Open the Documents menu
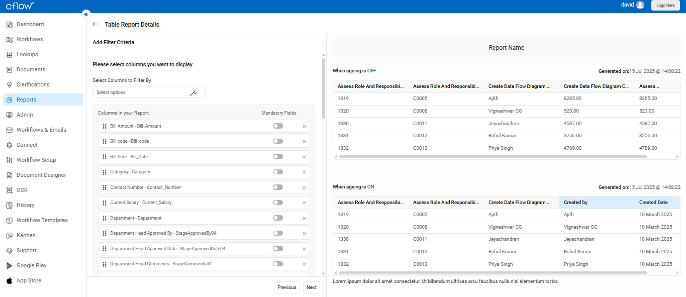686x297 pixels. [x=43, y=69]
